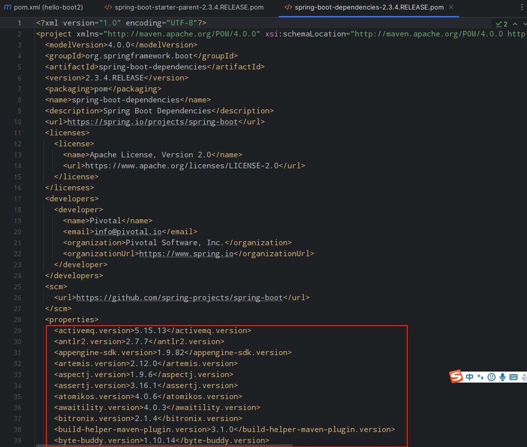Click the artifactId spring-boot-dependencies line
The height and width of the screenshot is (447, 527).
[x=155, y=67]
